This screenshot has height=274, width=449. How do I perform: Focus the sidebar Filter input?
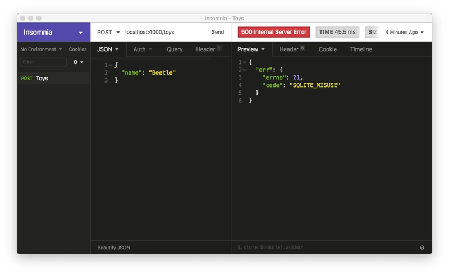point(43,62)
